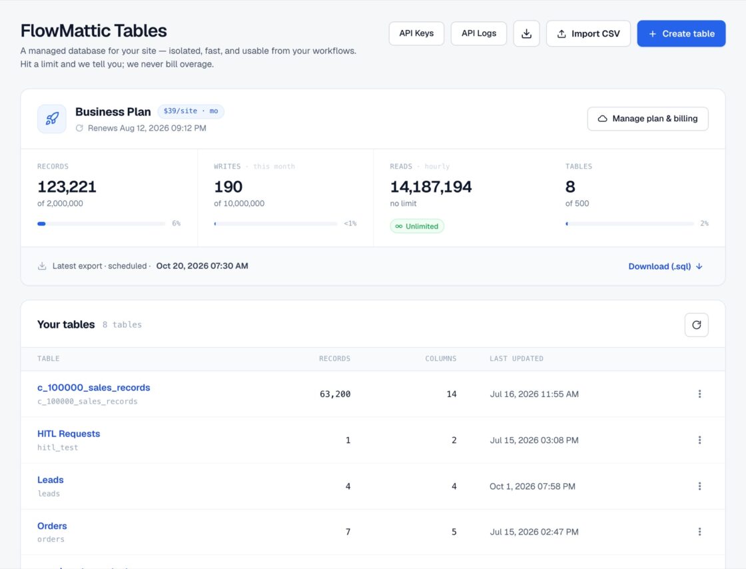This screenshot has width=746, height=569.
Task: Click the renew icon beside Renews date
Action: pos(79,128)
